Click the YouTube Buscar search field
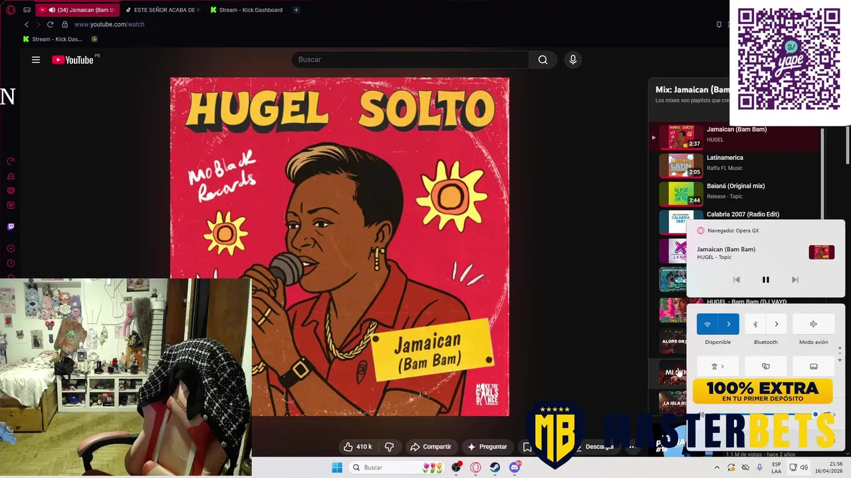 [410, 60]
